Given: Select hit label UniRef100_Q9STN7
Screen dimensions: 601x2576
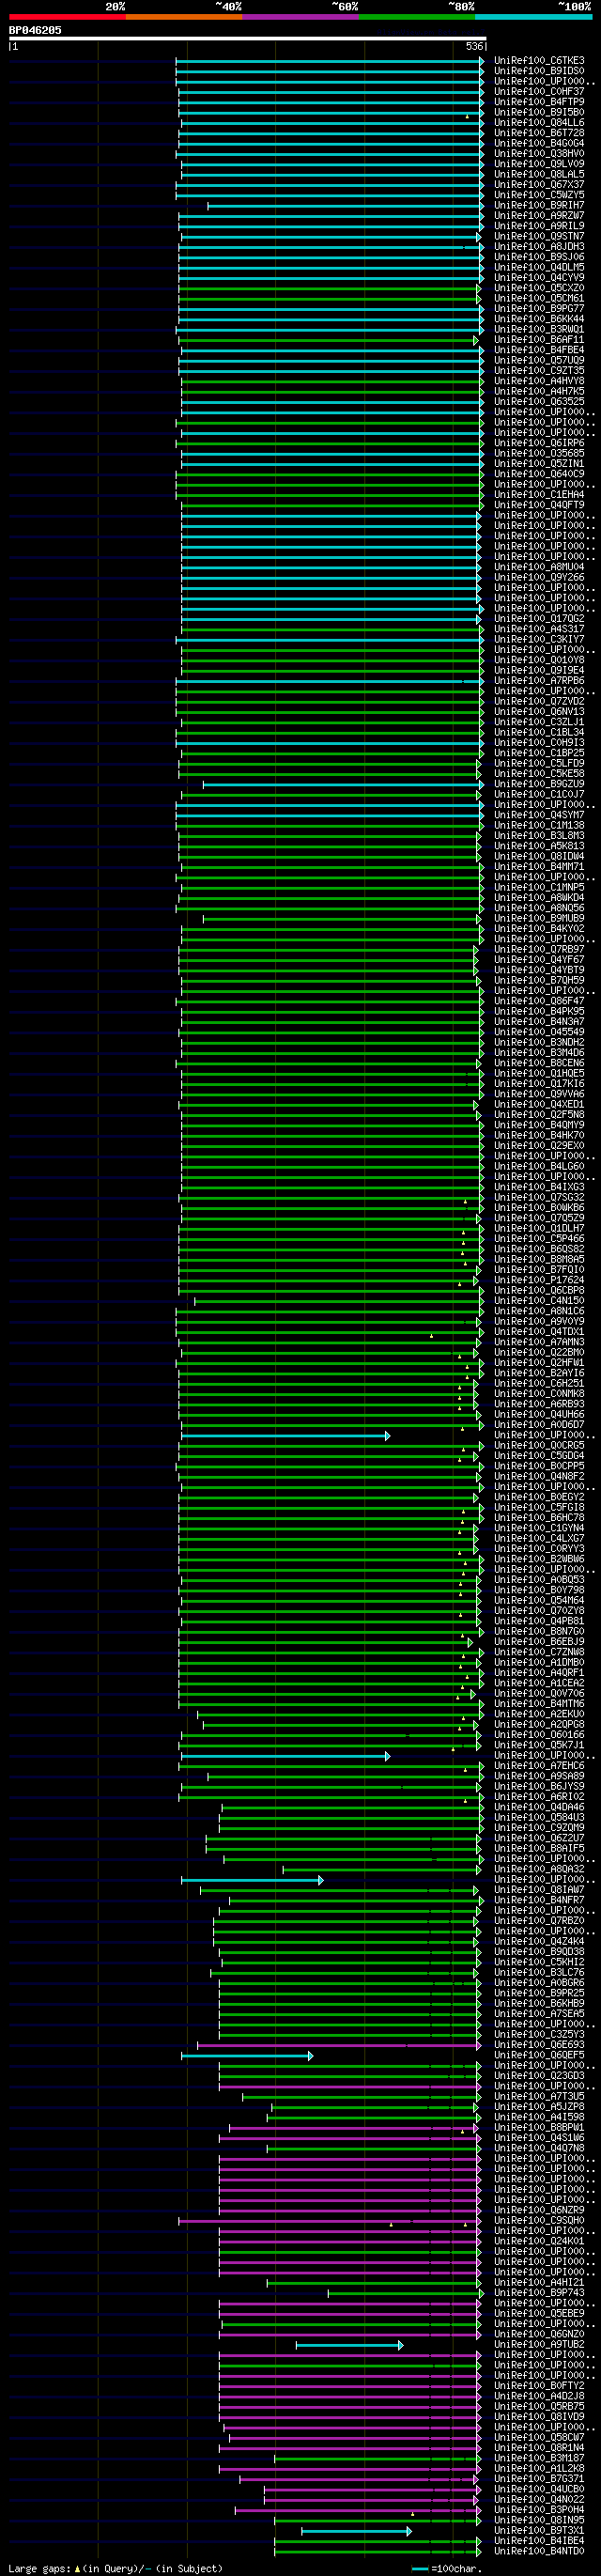Looking at the screenshot, I should coord(539,237).
